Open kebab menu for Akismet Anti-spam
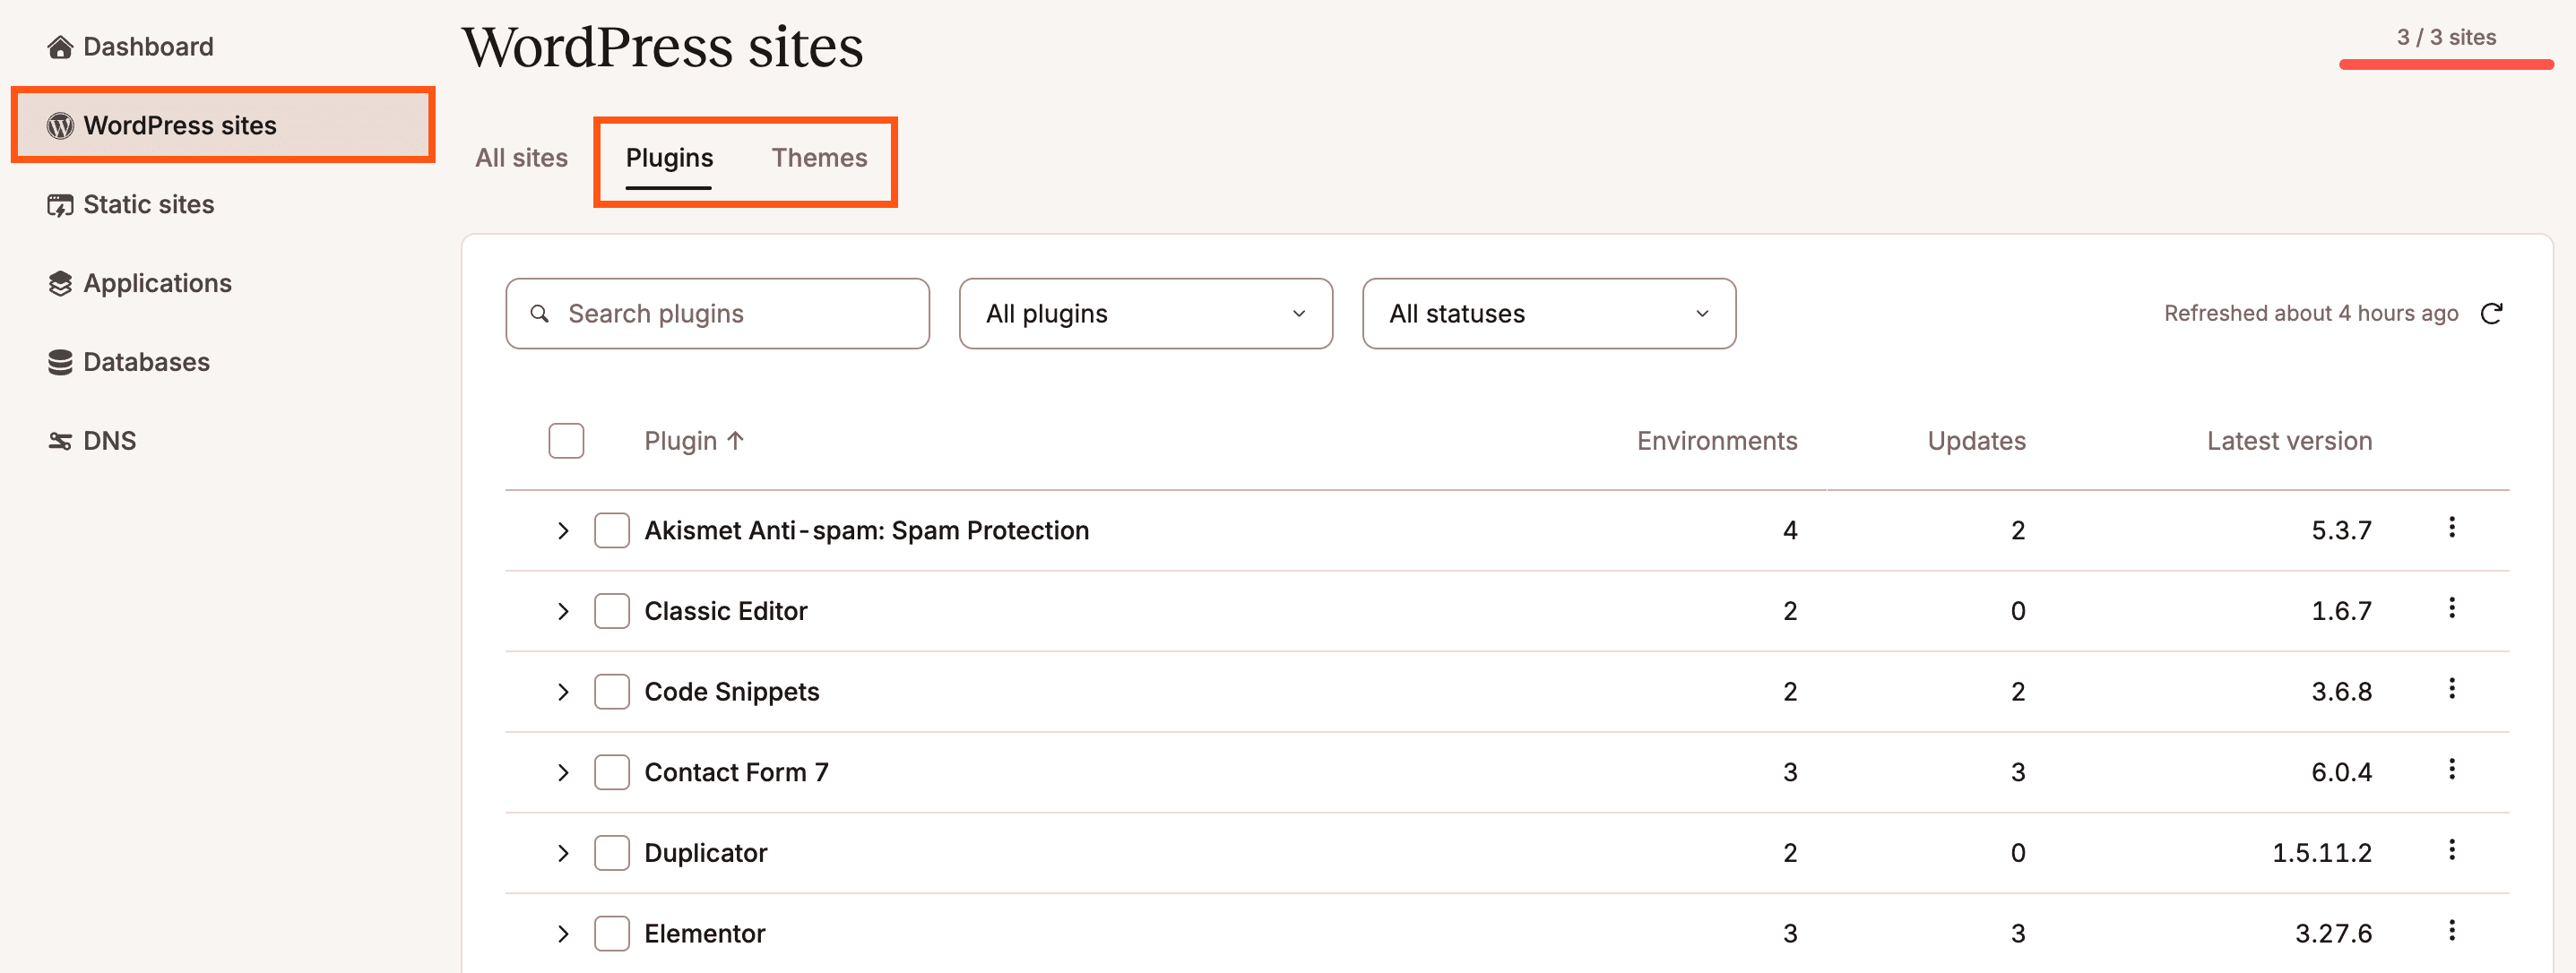The height and width of the screenshot is (973, 2576). [x=2451, y=527]
